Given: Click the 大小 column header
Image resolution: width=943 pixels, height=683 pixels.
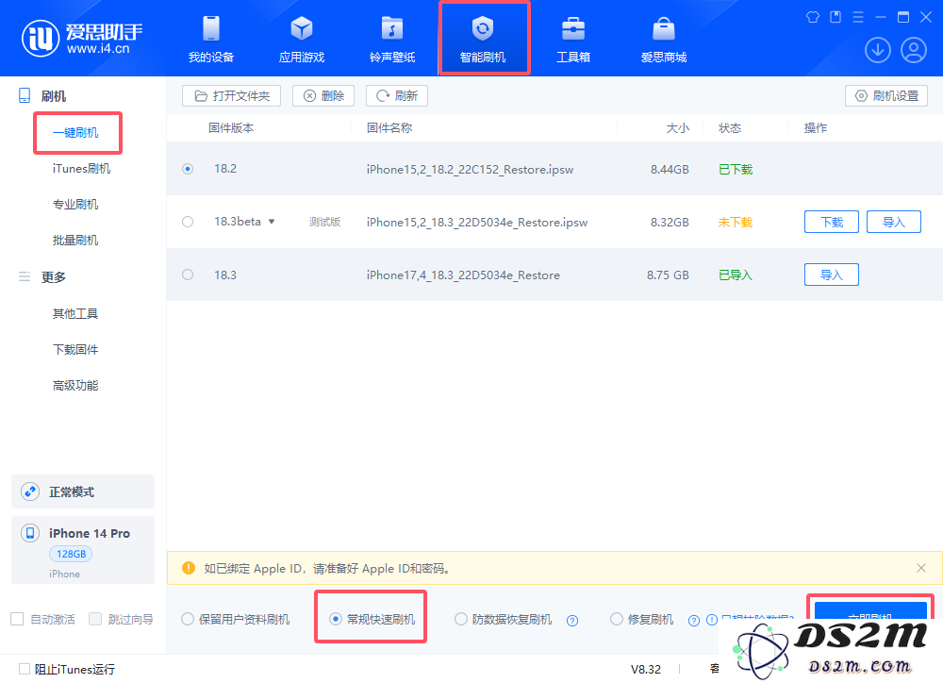Looking at the screenshot, I should pyautogui.click(x=678, y=128).
